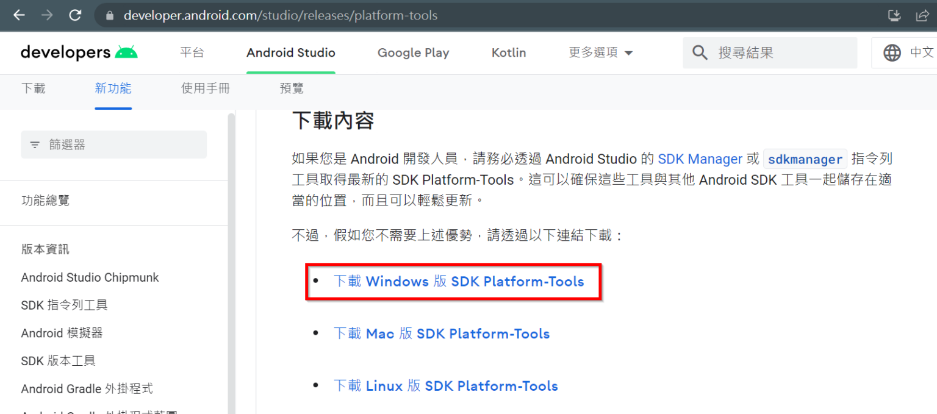Select Android Studio Chipmunk in sidebar
937x414 pixels.
pos(90,277)
